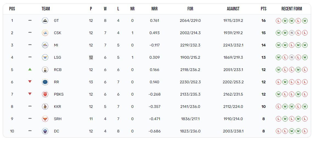The image size is (315, 145).
Task: Click the N result badge in CSK's form
Action: pyautogui.click(x=291, y=33)
